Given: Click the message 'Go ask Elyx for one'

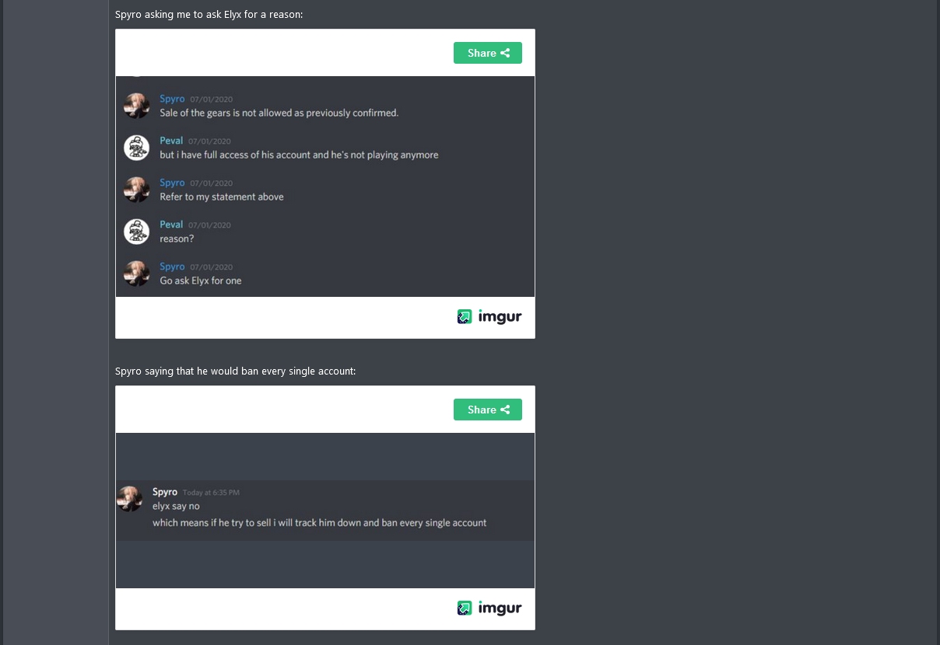Looking at the screenshot, I should coord(201,281).
